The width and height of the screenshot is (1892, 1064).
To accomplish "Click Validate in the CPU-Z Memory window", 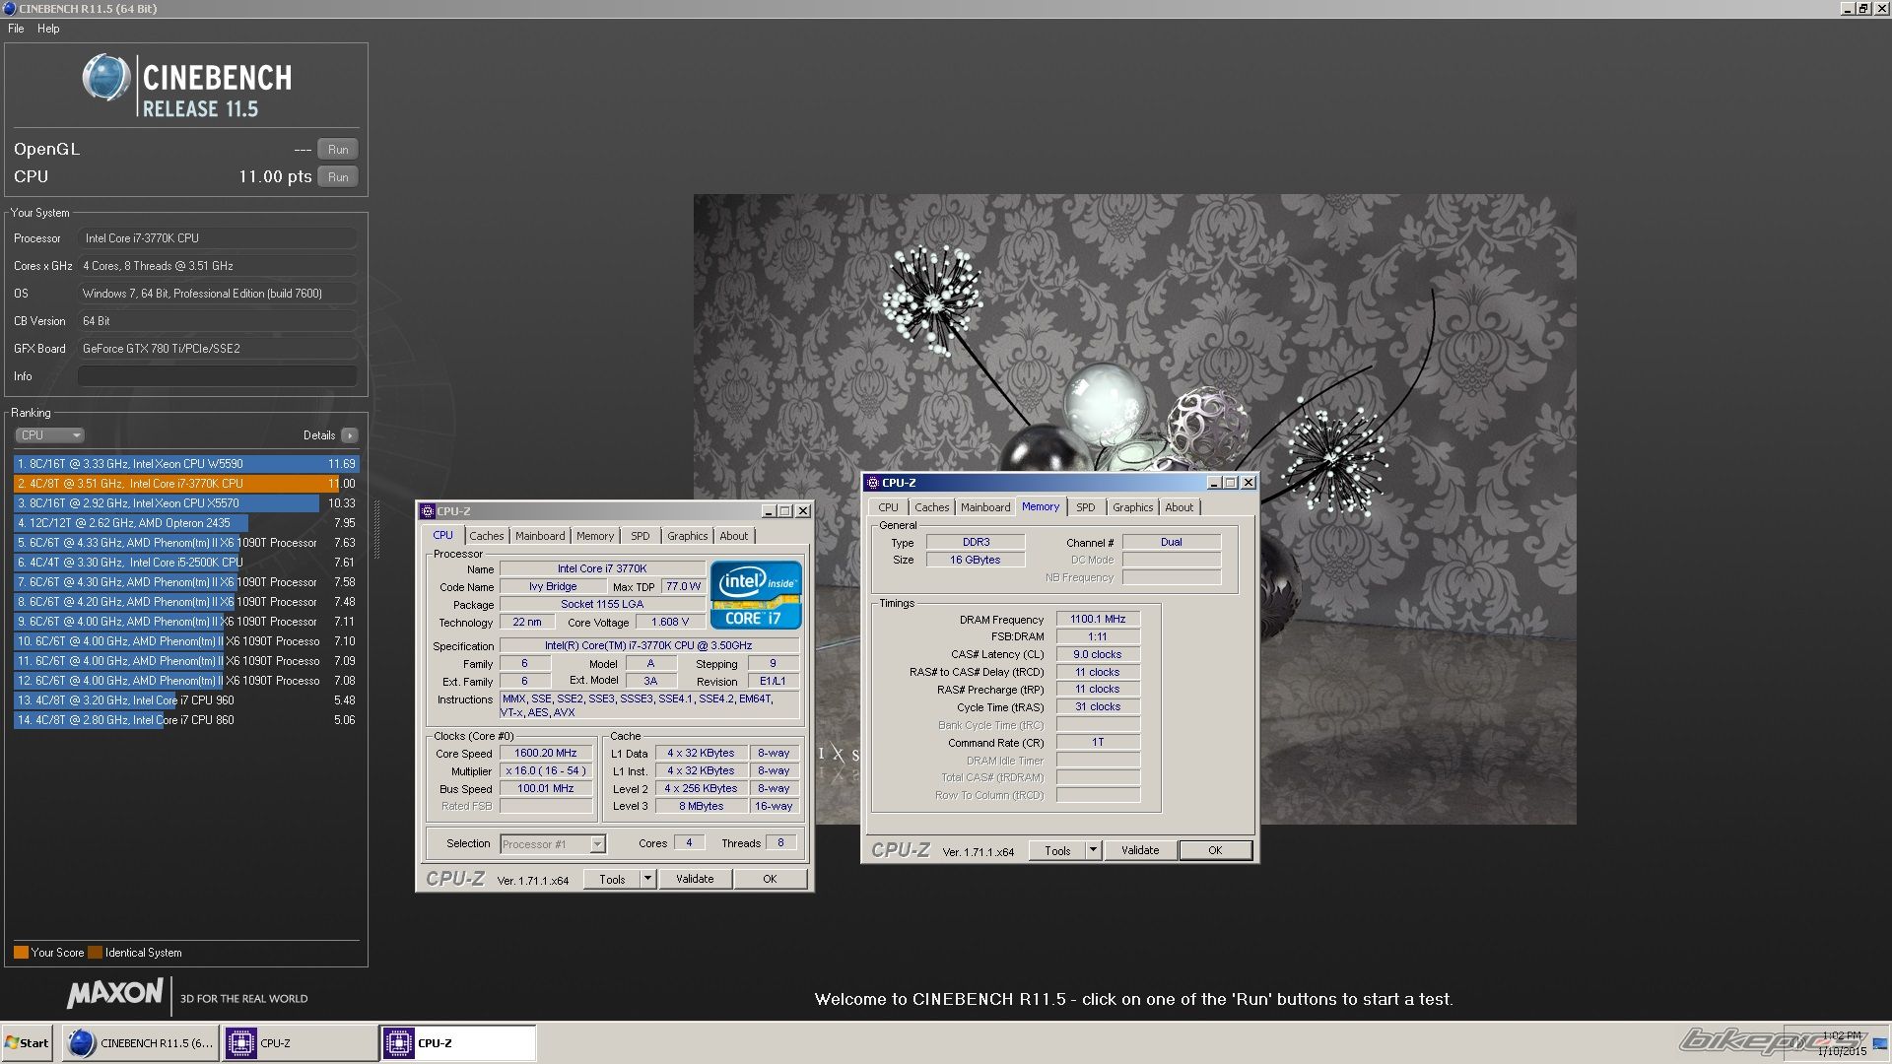I will click(1140, 850).
